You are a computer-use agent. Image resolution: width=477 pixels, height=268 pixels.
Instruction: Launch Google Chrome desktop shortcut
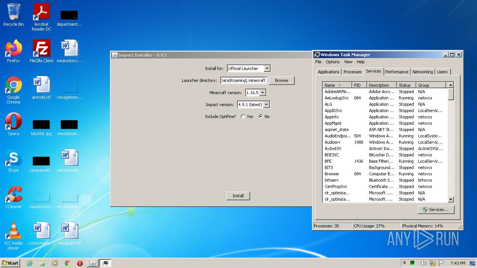click(13, 90)
